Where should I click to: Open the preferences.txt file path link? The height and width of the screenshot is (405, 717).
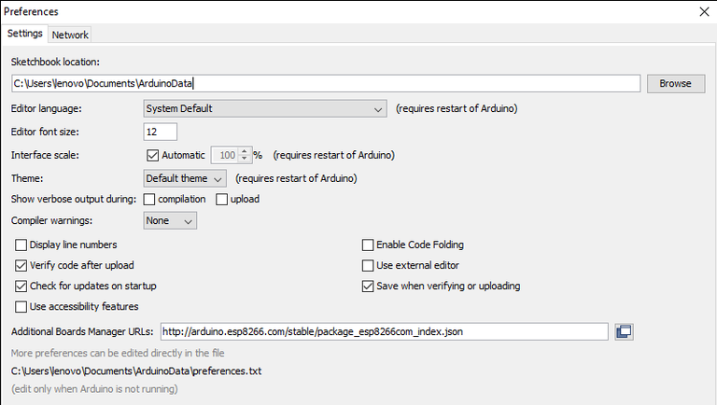[x=136, y=370]
